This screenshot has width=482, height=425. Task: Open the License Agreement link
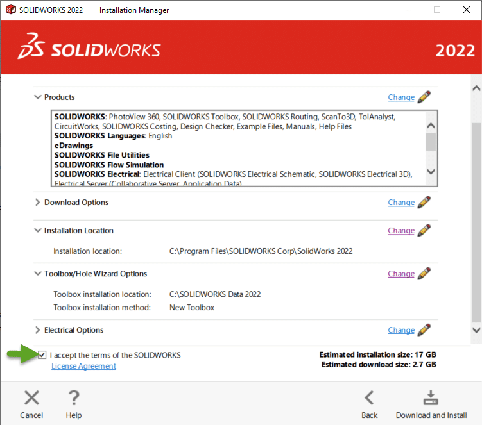(83, 366)
